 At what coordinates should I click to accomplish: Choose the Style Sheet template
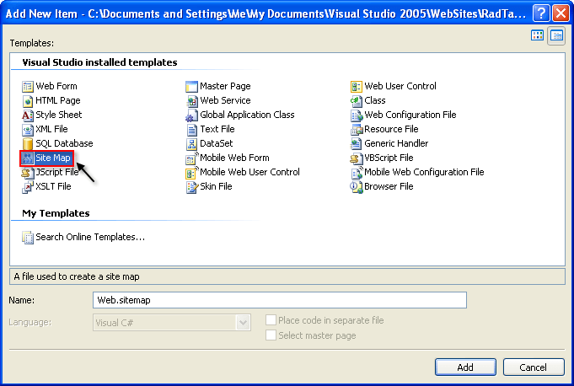click(58, 115)
